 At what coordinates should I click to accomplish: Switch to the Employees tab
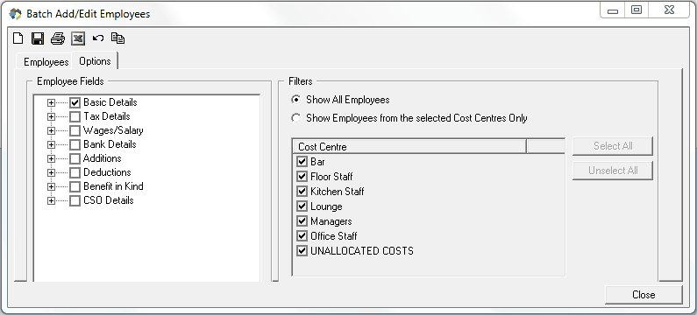click(x=46, y=61)
